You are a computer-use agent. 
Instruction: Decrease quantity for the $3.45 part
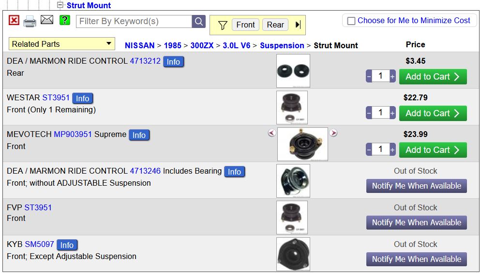pos(369,76)
